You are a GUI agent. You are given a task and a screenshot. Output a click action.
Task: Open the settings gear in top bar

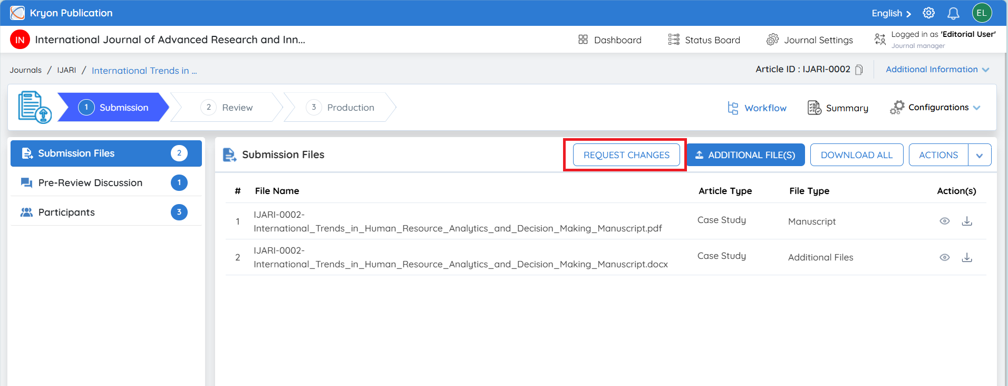pos(928,13)
